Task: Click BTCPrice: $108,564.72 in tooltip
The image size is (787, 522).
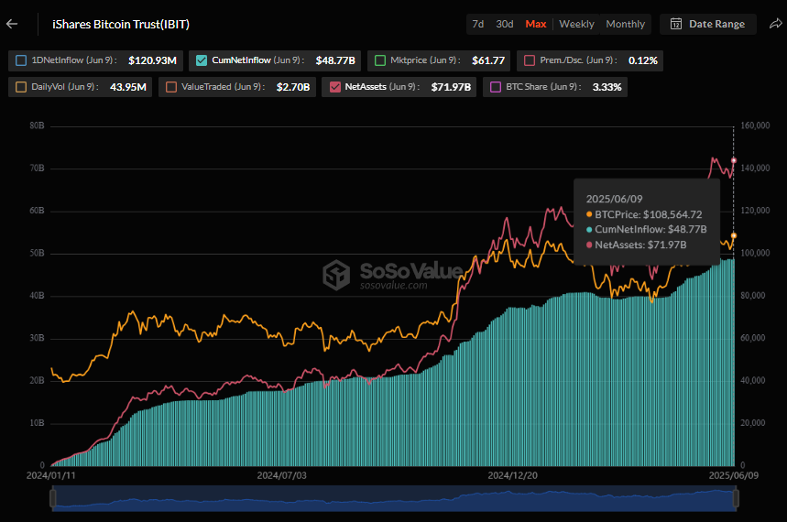Action: [x=648, y=214]
